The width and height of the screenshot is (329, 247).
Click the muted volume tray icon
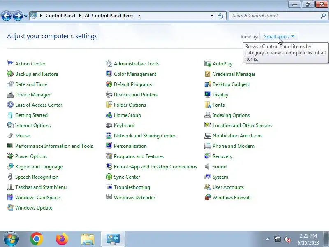pos(287,239)
